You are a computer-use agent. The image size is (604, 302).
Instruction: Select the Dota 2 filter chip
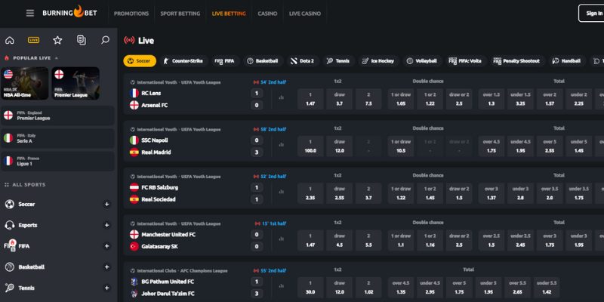(x=304, y=61)
